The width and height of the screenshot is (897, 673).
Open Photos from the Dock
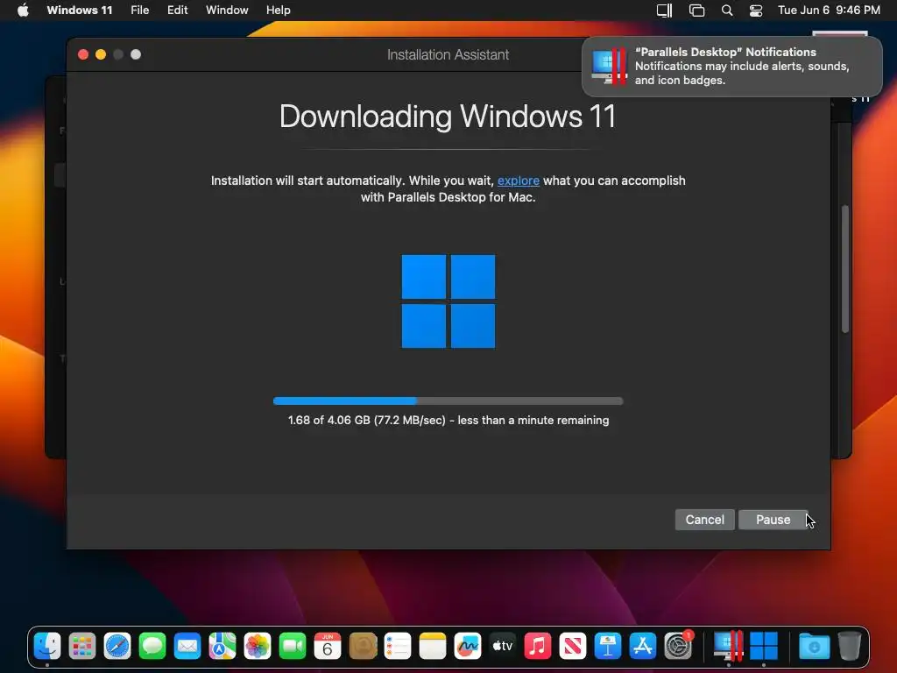tap(258, 647)
